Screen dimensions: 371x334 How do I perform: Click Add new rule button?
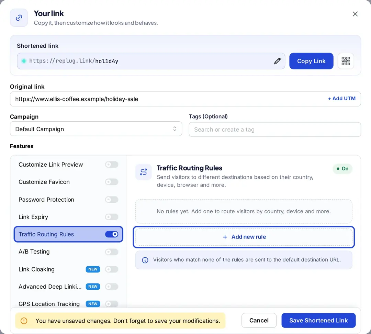pos(244,237)
